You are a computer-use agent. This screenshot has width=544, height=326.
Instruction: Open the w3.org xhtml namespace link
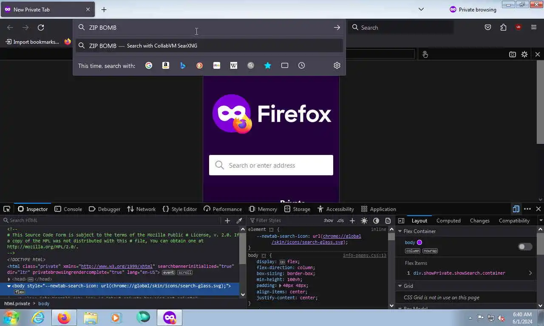116,267
